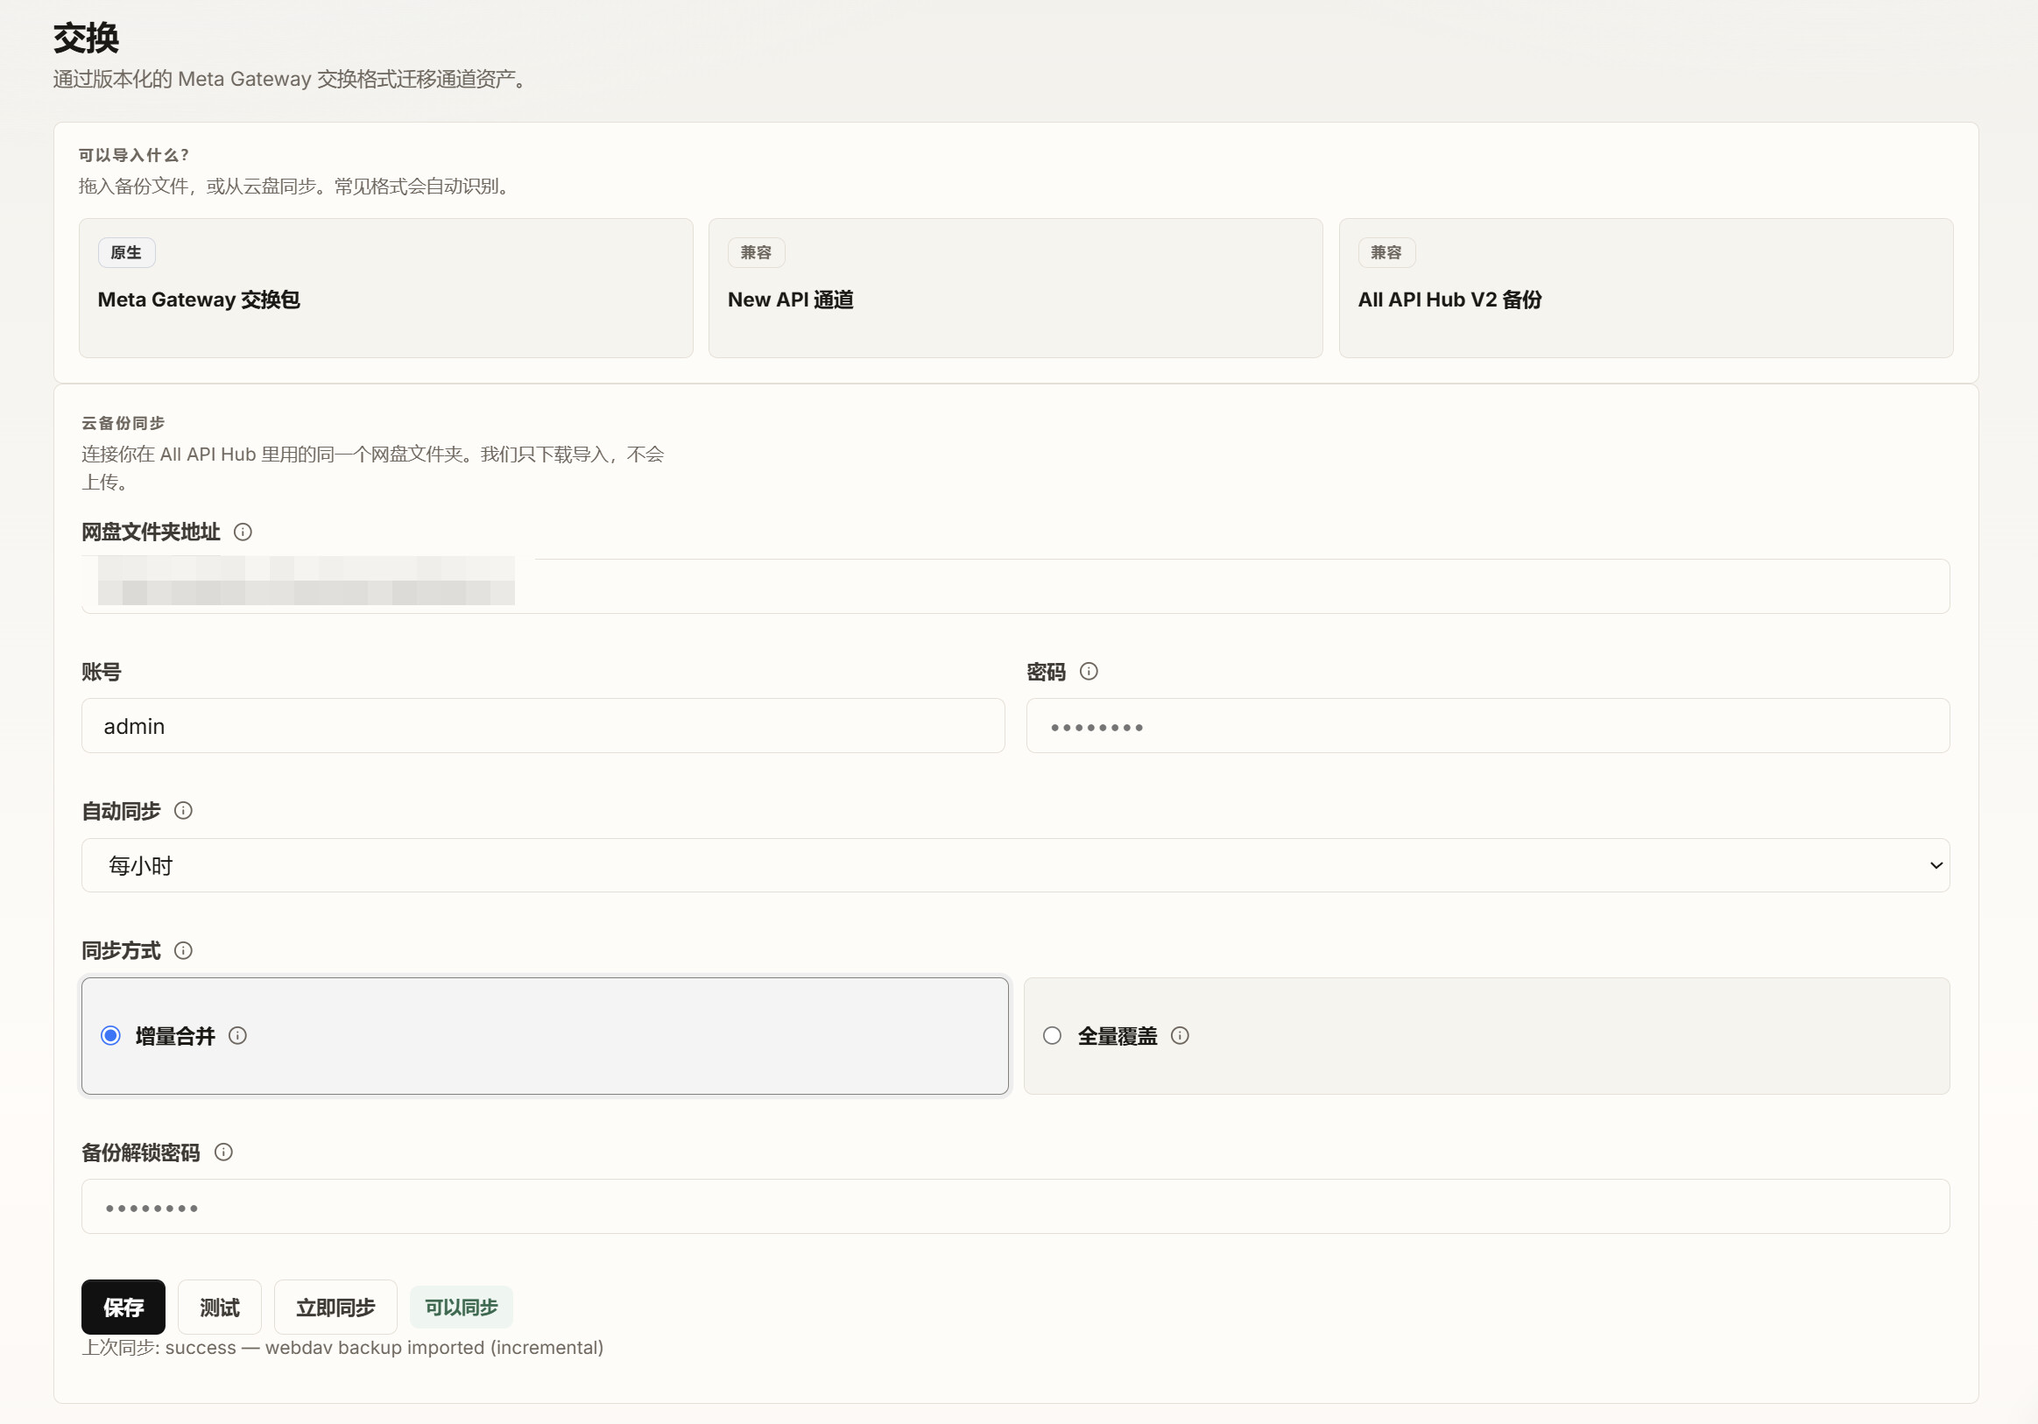Click 兼容 tag on All API Hub card

(x=1386, y=253)
